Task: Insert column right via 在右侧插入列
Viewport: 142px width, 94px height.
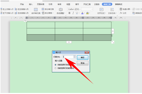Action: point(21,13)
